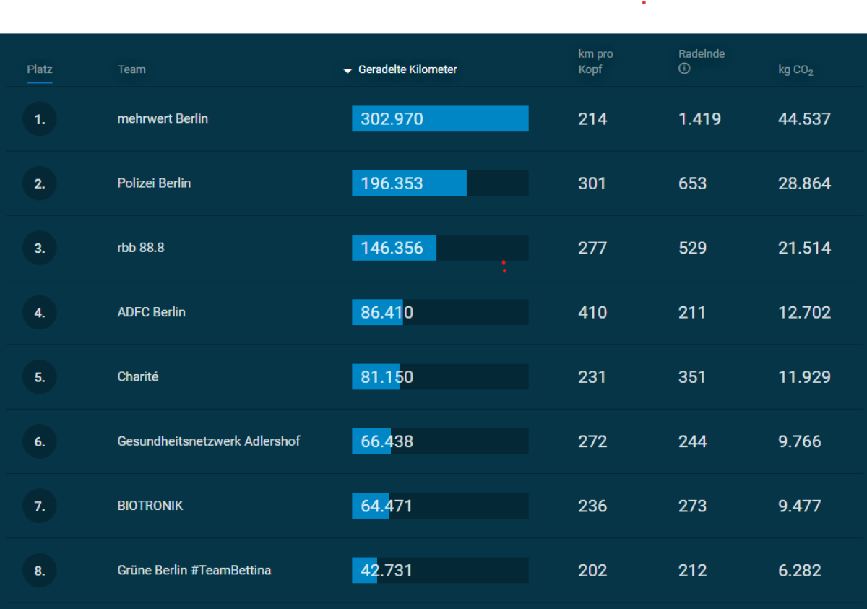Click the Charité team name
This screenshot has width=867, height=609.
pos(137,376)
